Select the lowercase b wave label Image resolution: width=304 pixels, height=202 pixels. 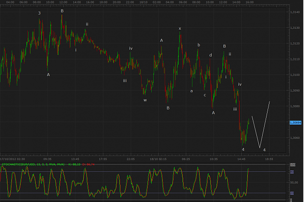click(x=199, y=45)
